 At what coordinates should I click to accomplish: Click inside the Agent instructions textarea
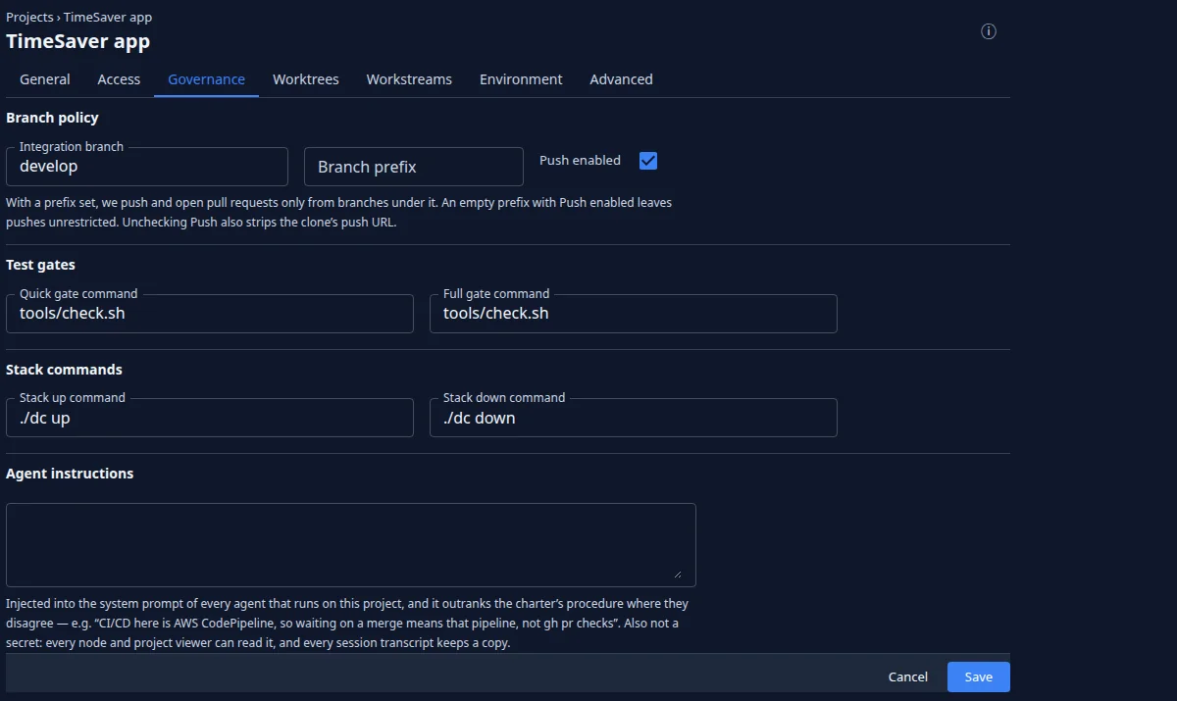(x=351, y=545)
